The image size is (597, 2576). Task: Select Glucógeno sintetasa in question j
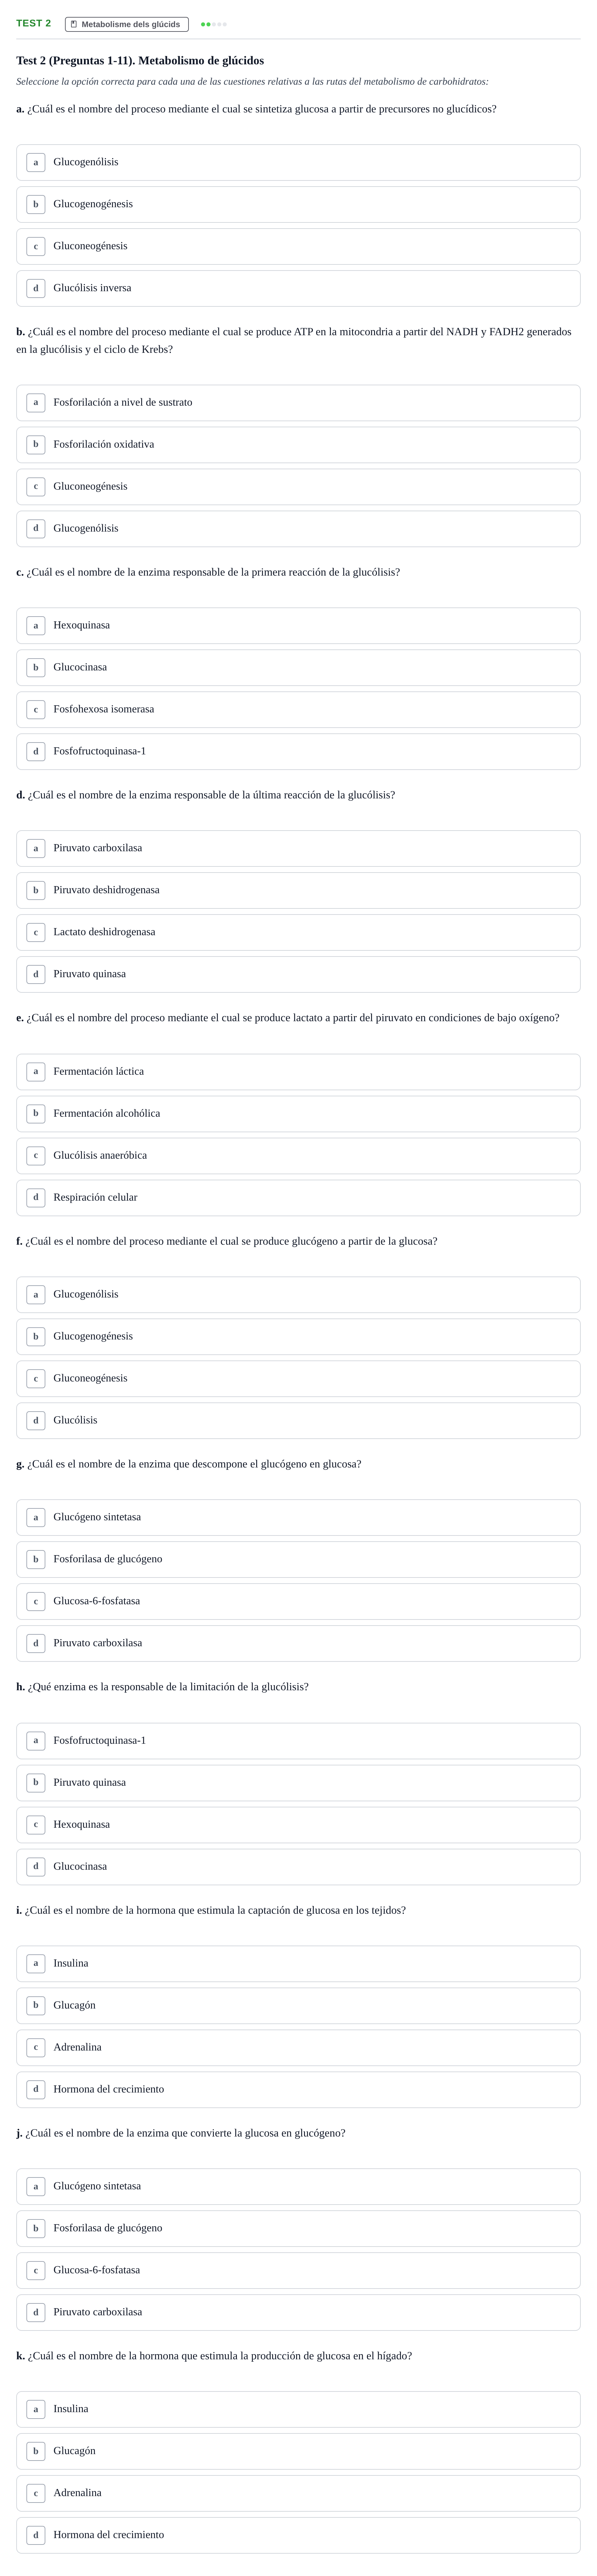(x=298, y=2186)
